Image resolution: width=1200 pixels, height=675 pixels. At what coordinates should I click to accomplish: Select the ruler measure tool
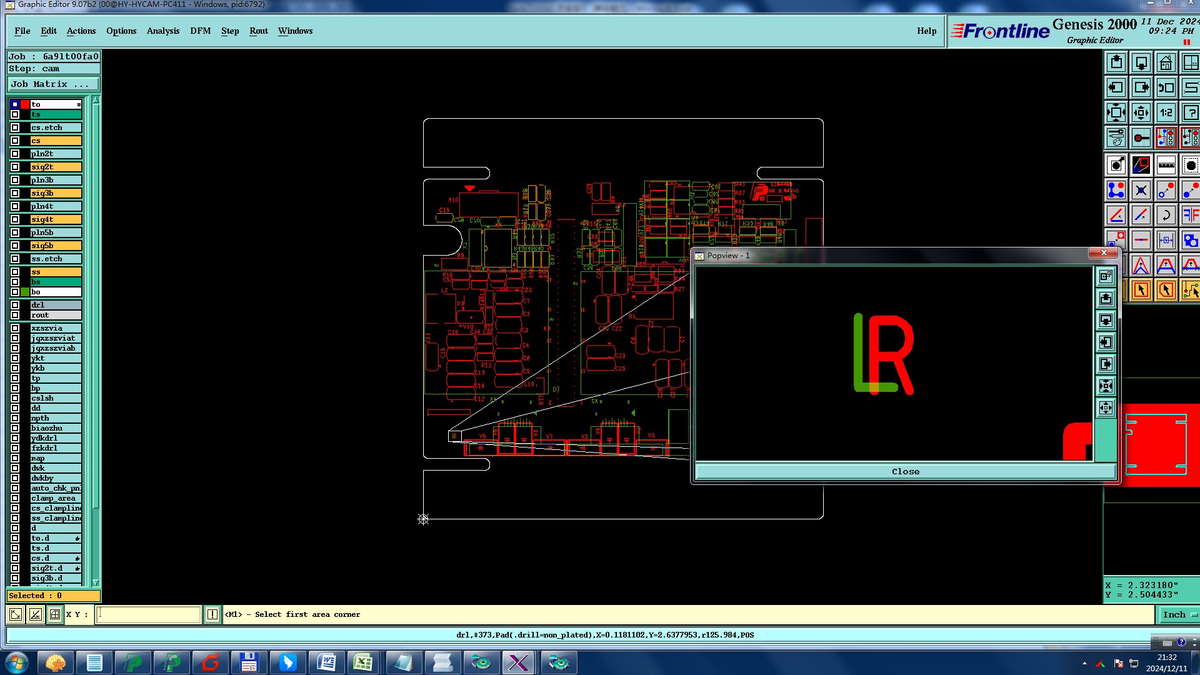pos(1166,165)
